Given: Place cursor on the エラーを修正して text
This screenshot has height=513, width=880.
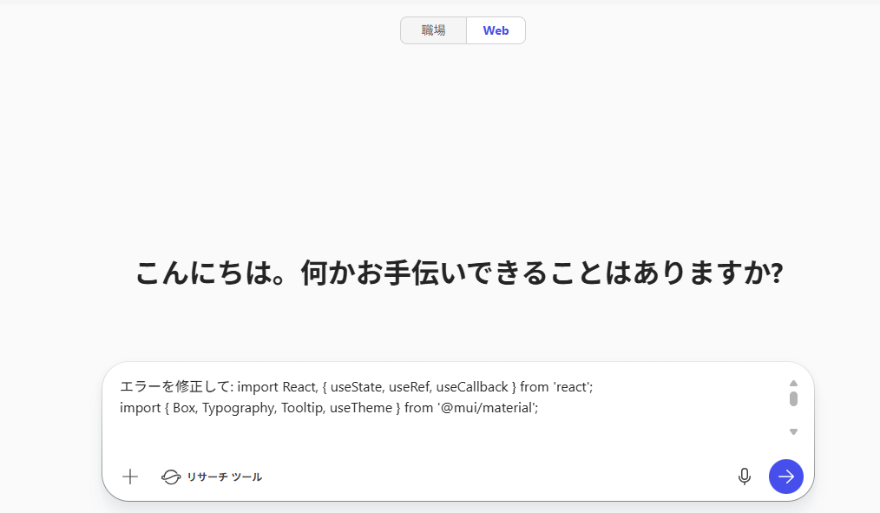Looking at the screenshot, I should (174, 387).
